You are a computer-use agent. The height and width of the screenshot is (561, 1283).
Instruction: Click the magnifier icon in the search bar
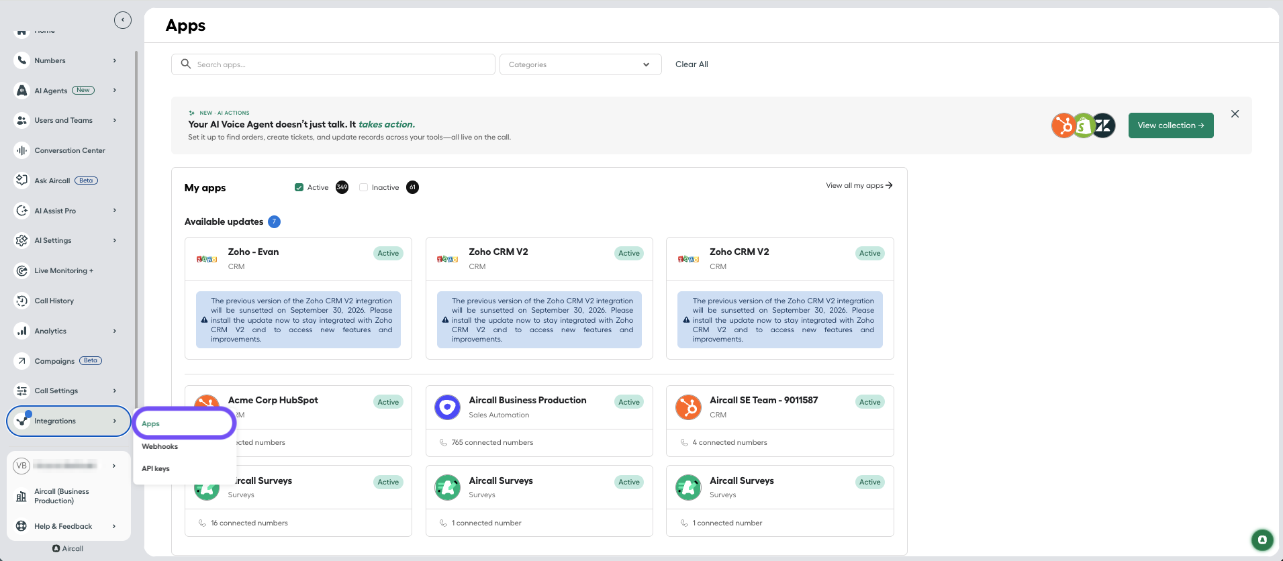(x=186, y=64)
